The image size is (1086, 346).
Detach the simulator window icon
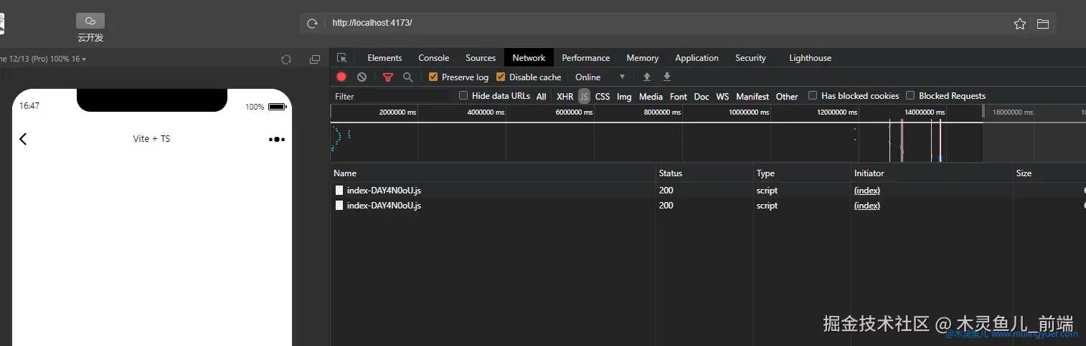click(x=314, y=59)
